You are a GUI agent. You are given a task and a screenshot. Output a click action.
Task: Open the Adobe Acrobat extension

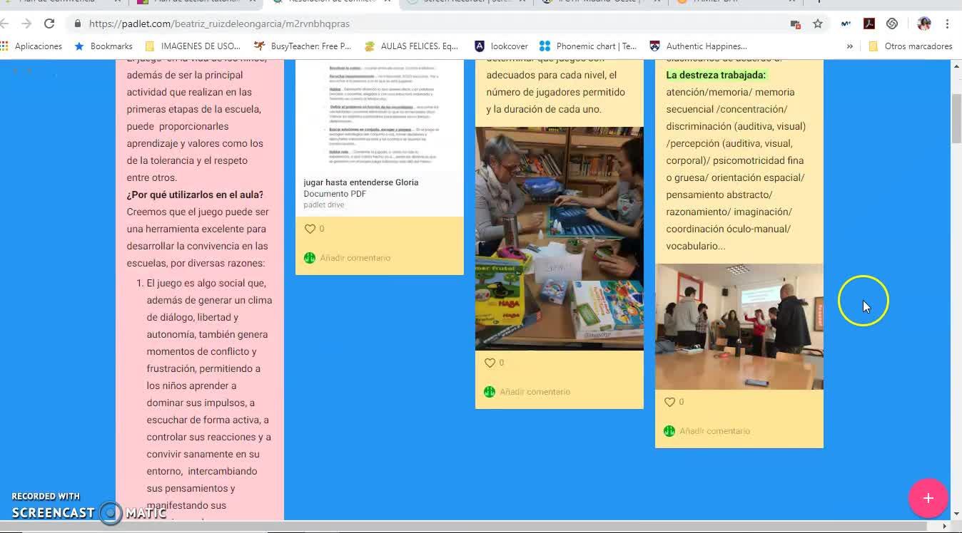pos(869,24)
